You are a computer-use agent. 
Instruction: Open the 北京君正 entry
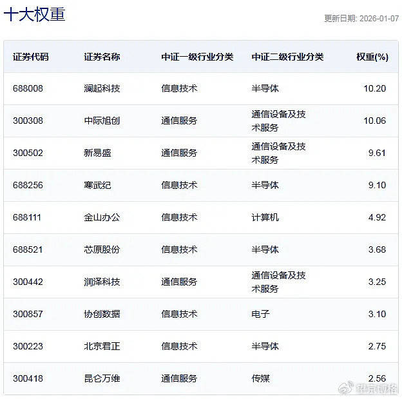(x=102, y=346)
